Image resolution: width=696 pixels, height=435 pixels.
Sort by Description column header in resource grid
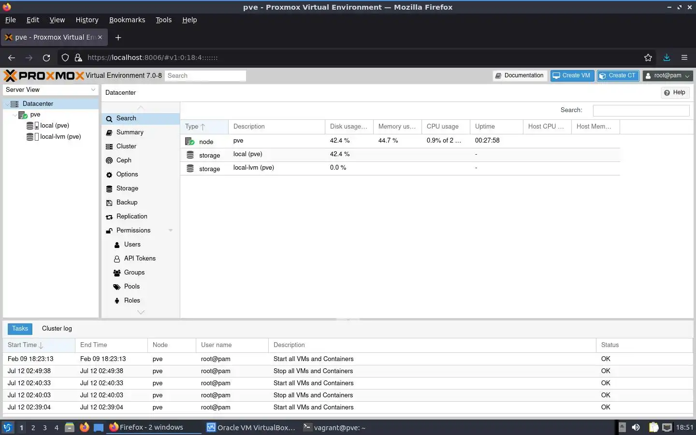pyautogui.click(x=276, y=127)
